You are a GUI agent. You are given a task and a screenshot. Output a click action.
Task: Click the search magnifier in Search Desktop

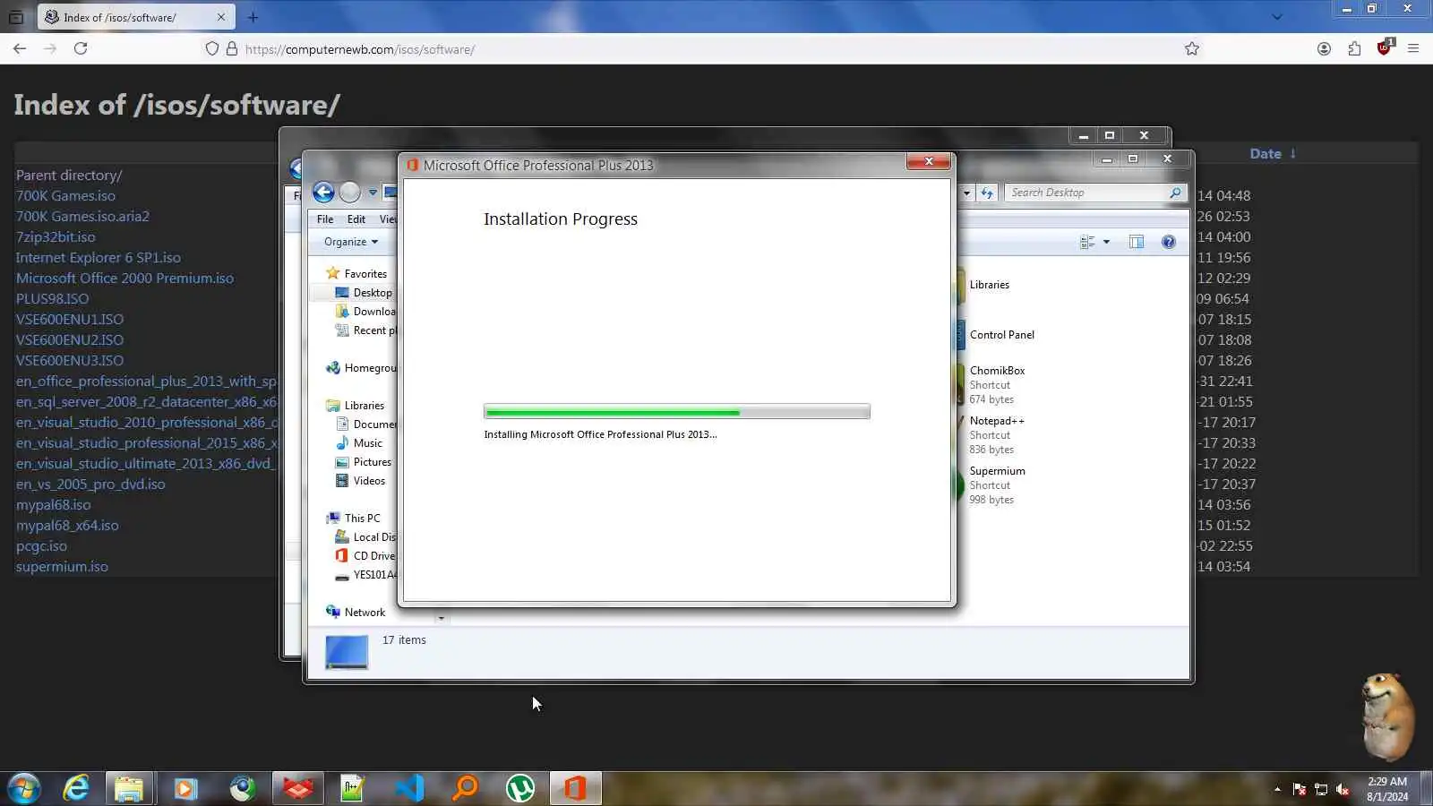pyautogui.click(x=1175, y=193)
